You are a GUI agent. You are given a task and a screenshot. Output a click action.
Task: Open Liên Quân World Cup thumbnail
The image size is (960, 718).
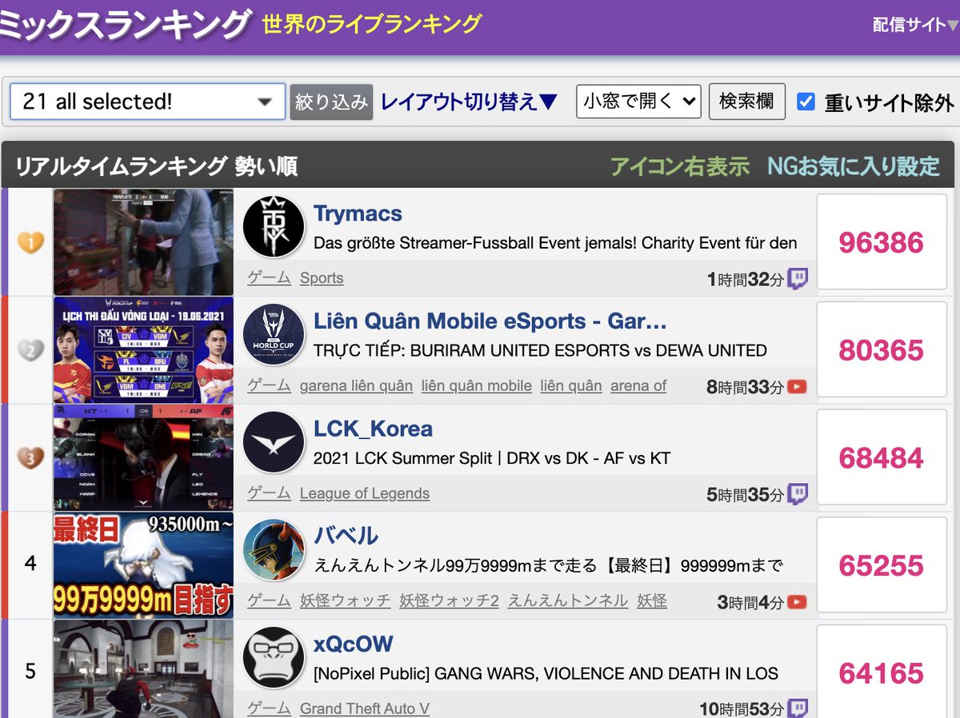(x=144, y=350)
